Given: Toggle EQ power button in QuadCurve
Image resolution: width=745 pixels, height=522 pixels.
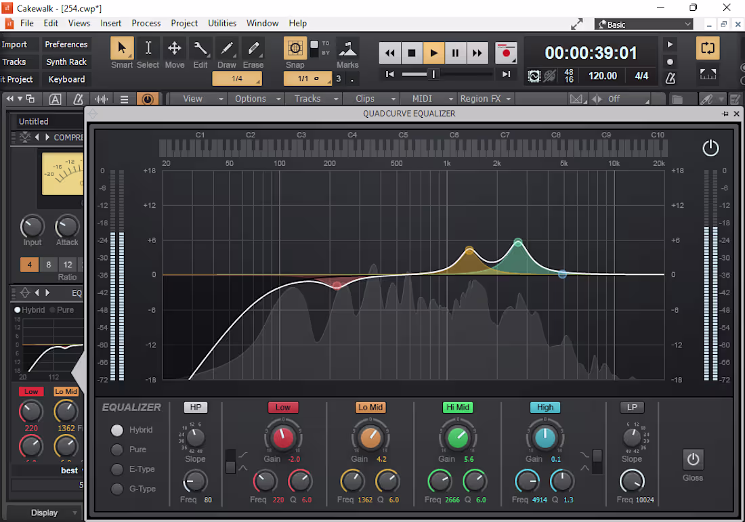Looking at the screenshot, I should [x=710, y=148].
